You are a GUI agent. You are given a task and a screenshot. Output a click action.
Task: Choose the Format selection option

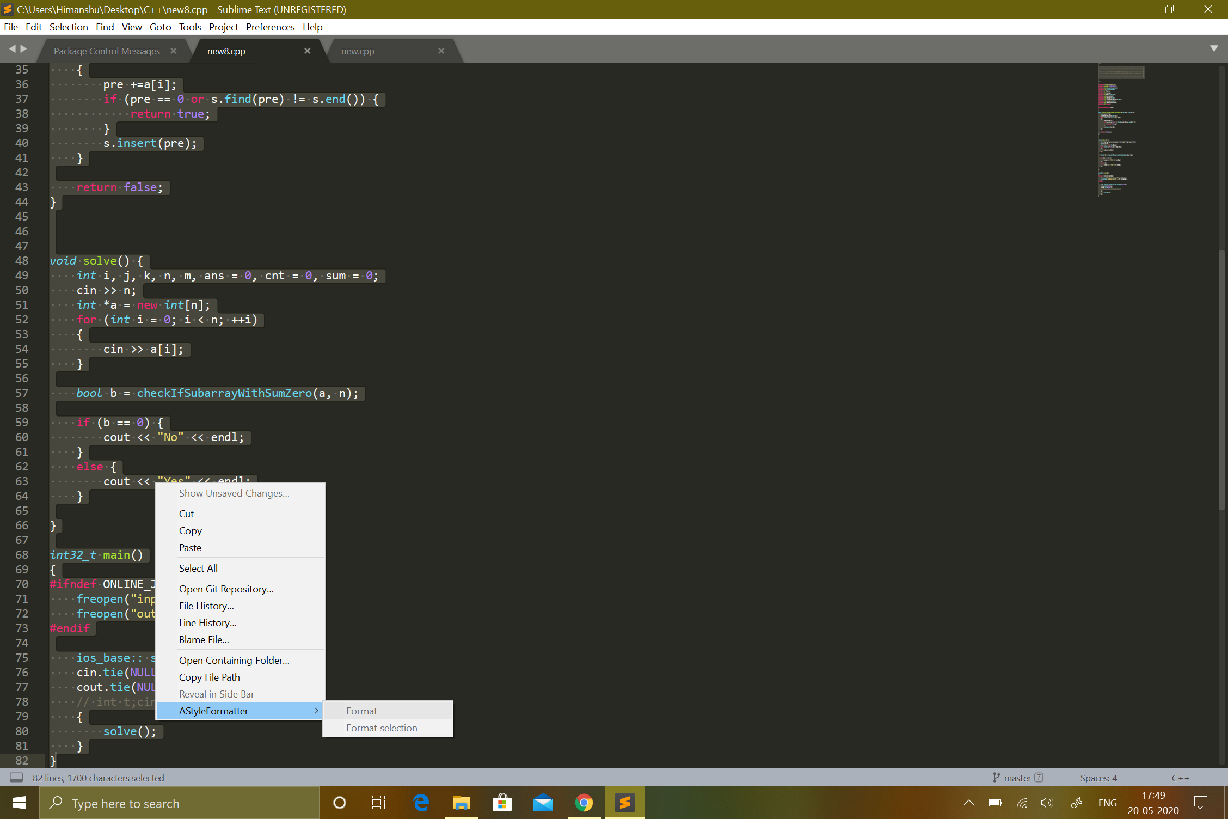click(x=382, y=728)
